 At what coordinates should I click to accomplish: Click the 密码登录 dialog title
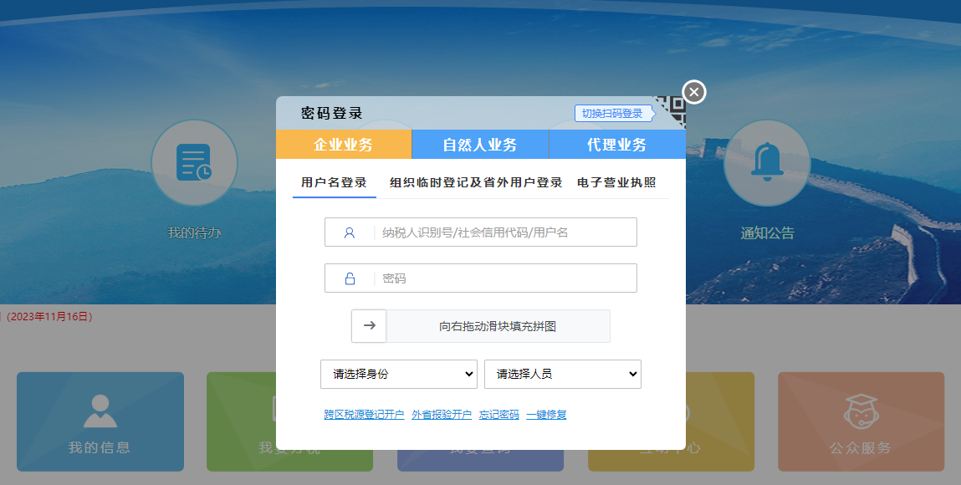click(331, 113)
